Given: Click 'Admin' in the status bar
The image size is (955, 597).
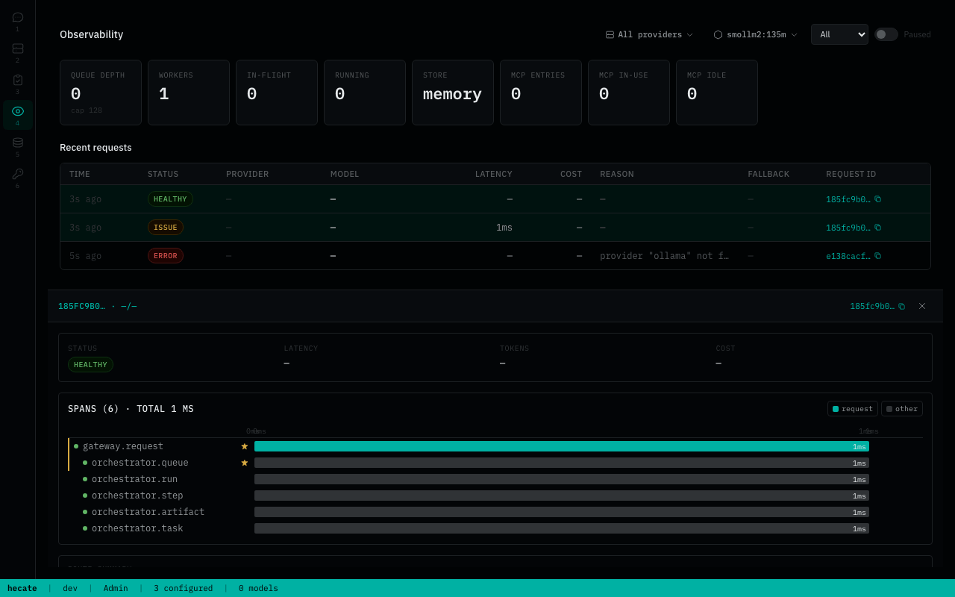Looking at the screenshot, I should pyautogui.click(x=116, y=588).
